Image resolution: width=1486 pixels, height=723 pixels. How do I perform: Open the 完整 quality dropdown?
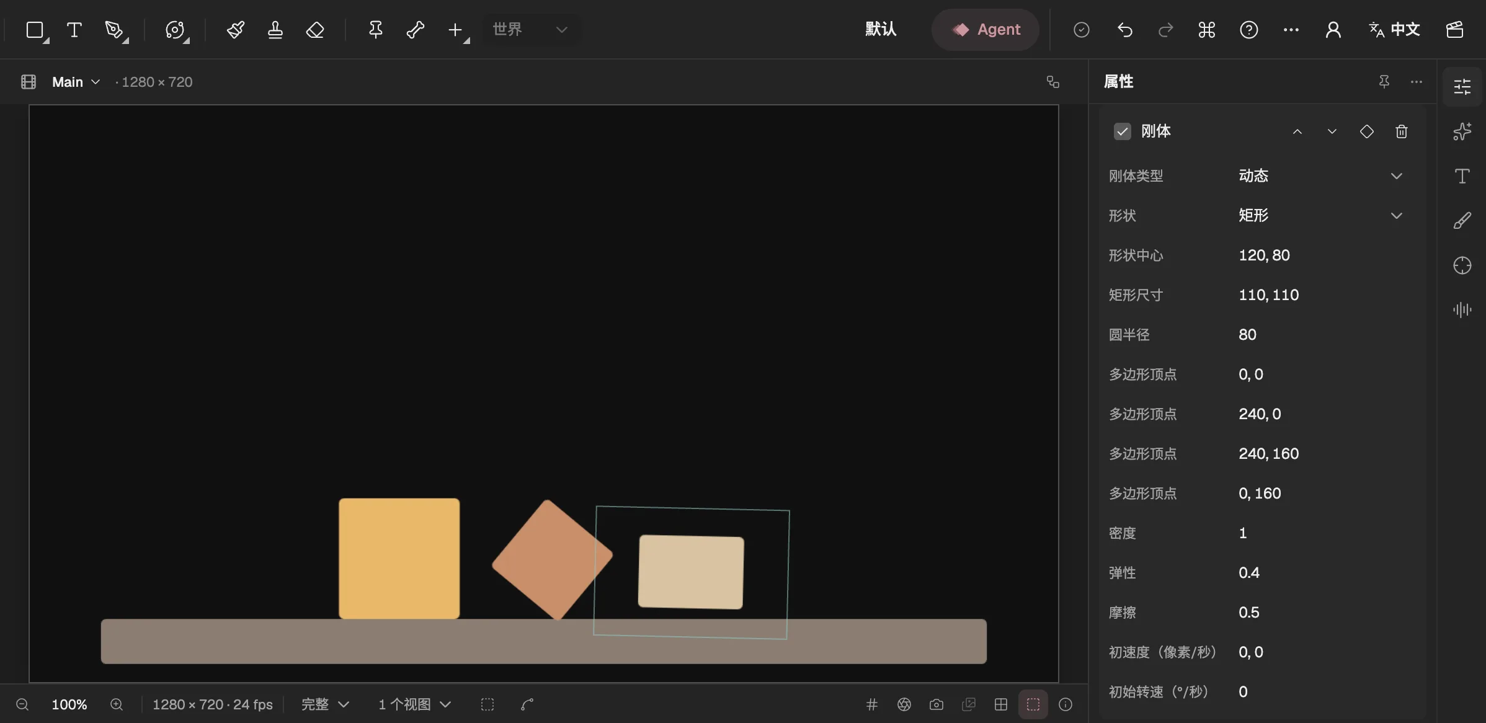(x=326, y=704)
